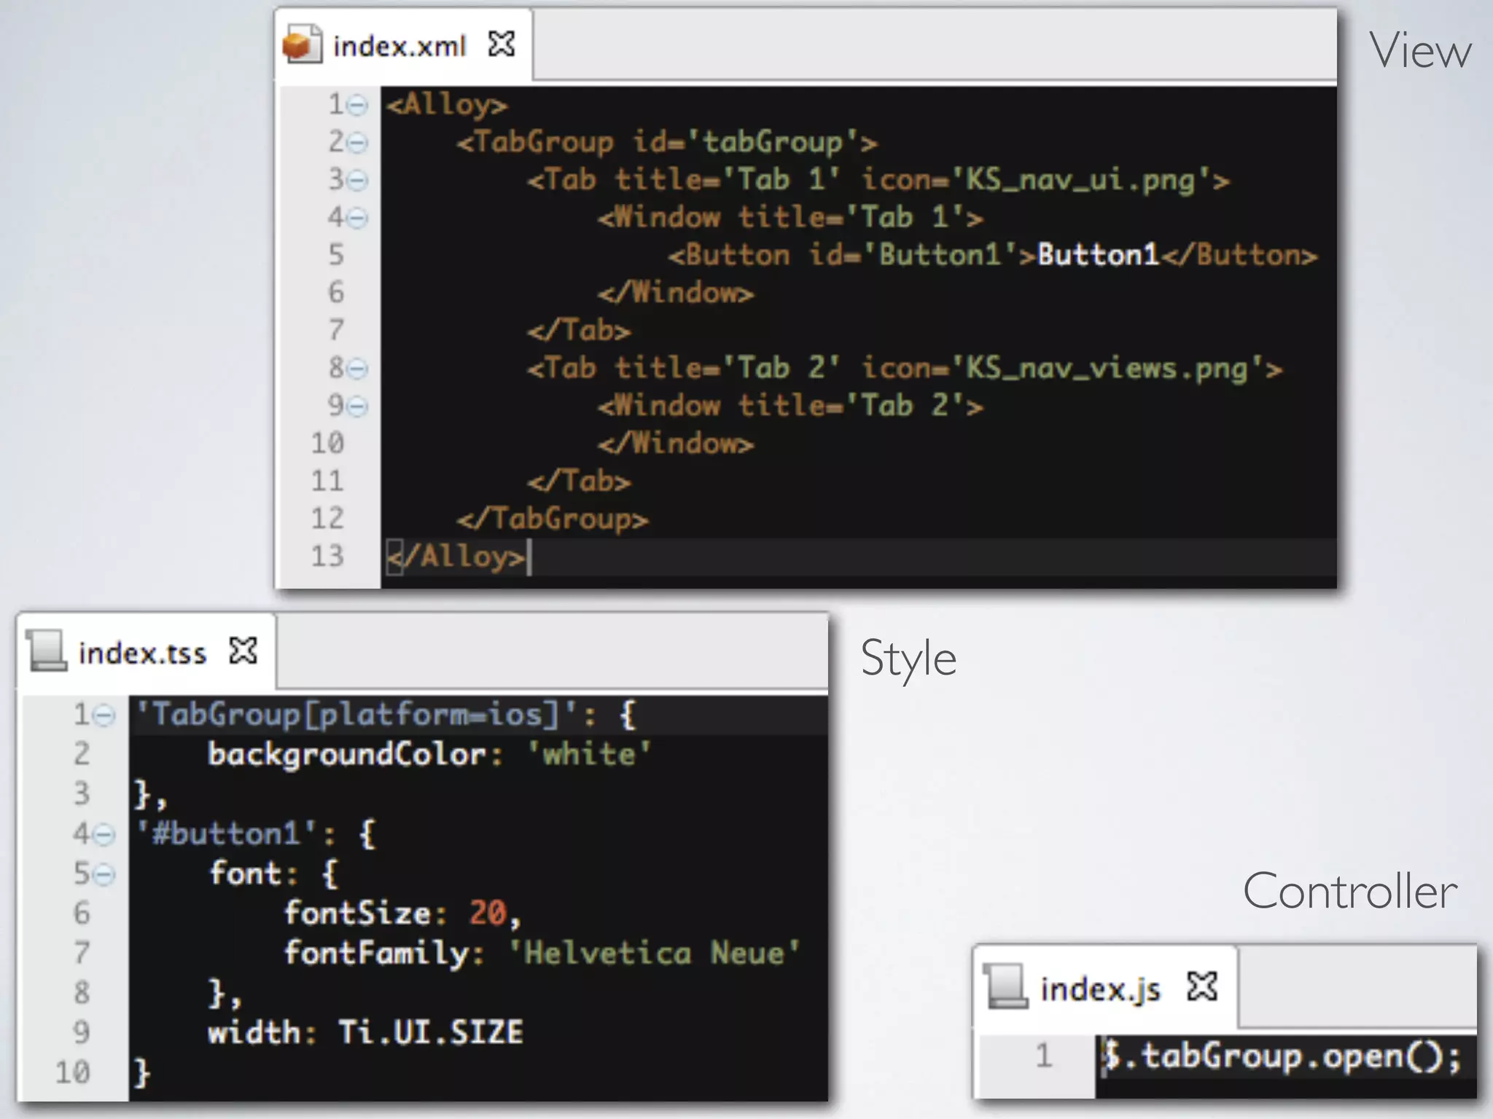1493x1119 pixels.
Task: Collapse the Window fold on line 9
Action: [357, 407]
